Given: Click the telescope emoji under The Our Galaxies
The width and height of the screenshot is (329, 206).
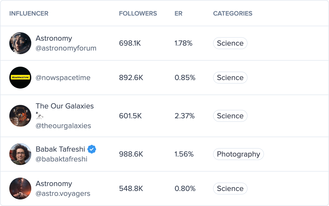Looking at the screenshot, I should click(39, 116).
